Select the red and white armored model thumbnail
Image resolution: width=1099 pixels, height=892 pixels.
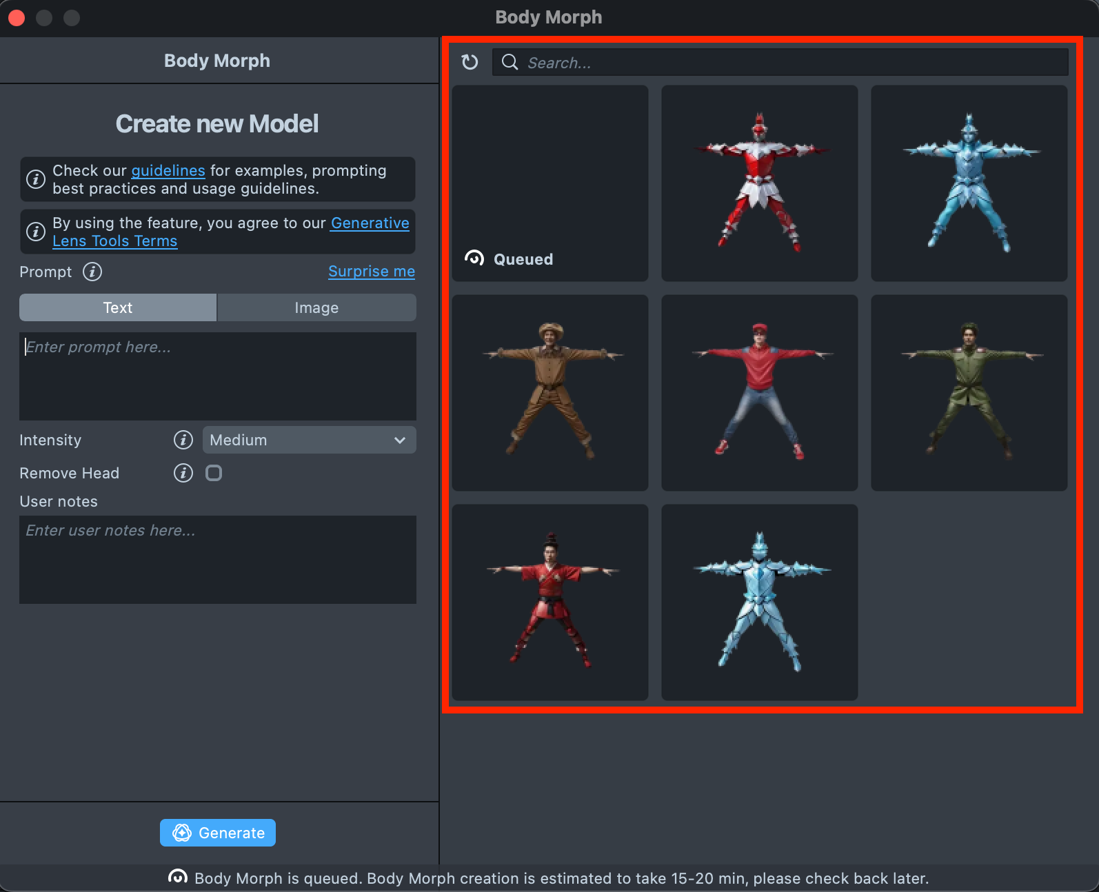pyautogui.click(x=759, y=183)
